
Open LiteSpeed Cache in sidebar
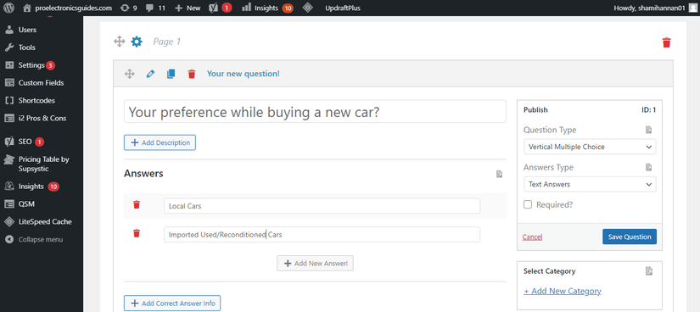tap(45, 222)
